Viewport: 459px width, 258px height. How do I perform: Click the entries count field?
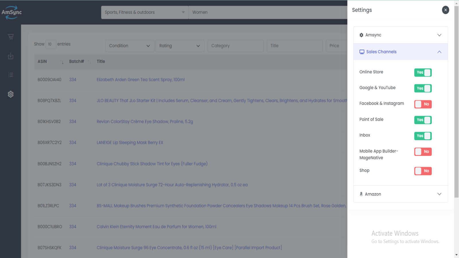[51, 44]
